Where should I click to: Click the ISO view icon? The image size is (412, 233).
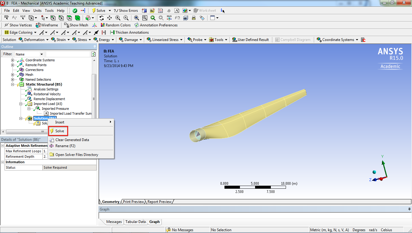tap(169, 18)
